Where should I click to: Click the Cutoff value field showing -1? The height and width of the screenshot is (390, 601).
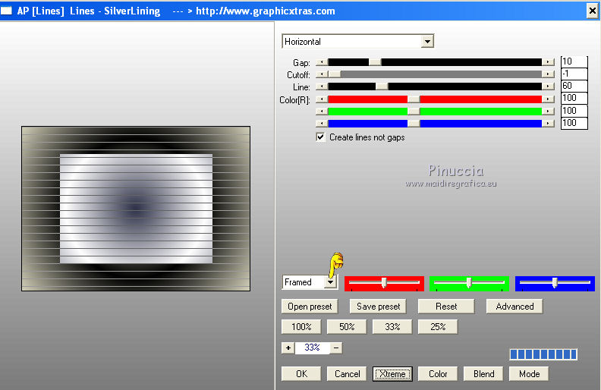pyautogui.click(x=574, y=74)
